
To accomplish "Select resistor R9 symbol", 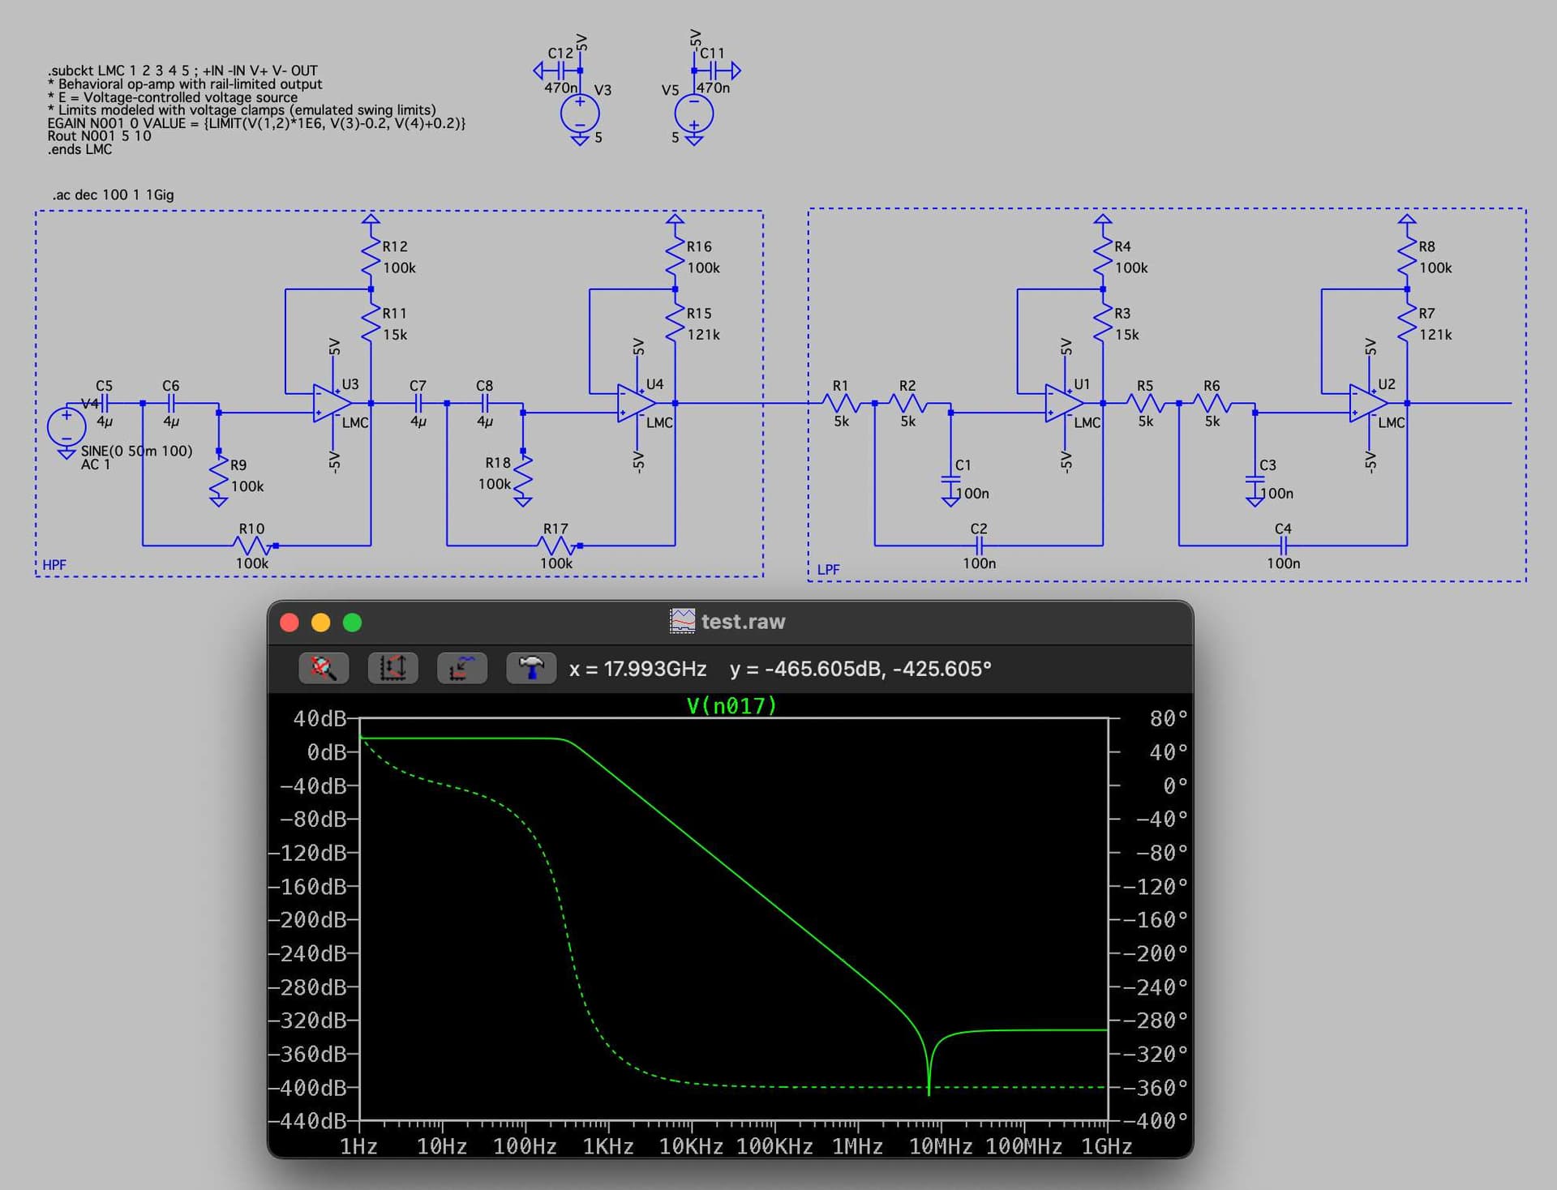I will click(219, 476).
